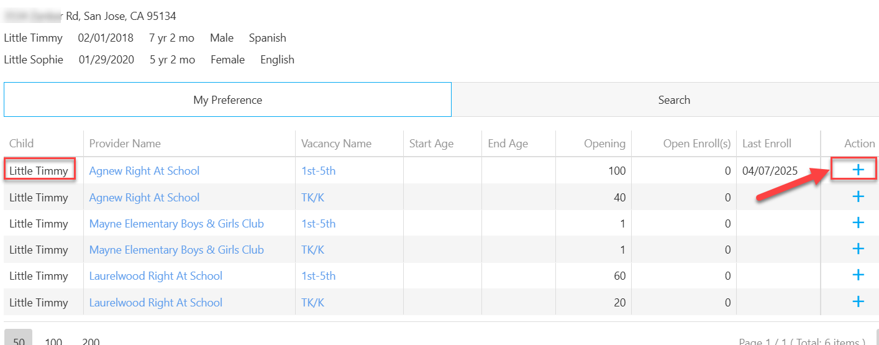
Task: Set page size to 100 items
Action: click(53, 341)
